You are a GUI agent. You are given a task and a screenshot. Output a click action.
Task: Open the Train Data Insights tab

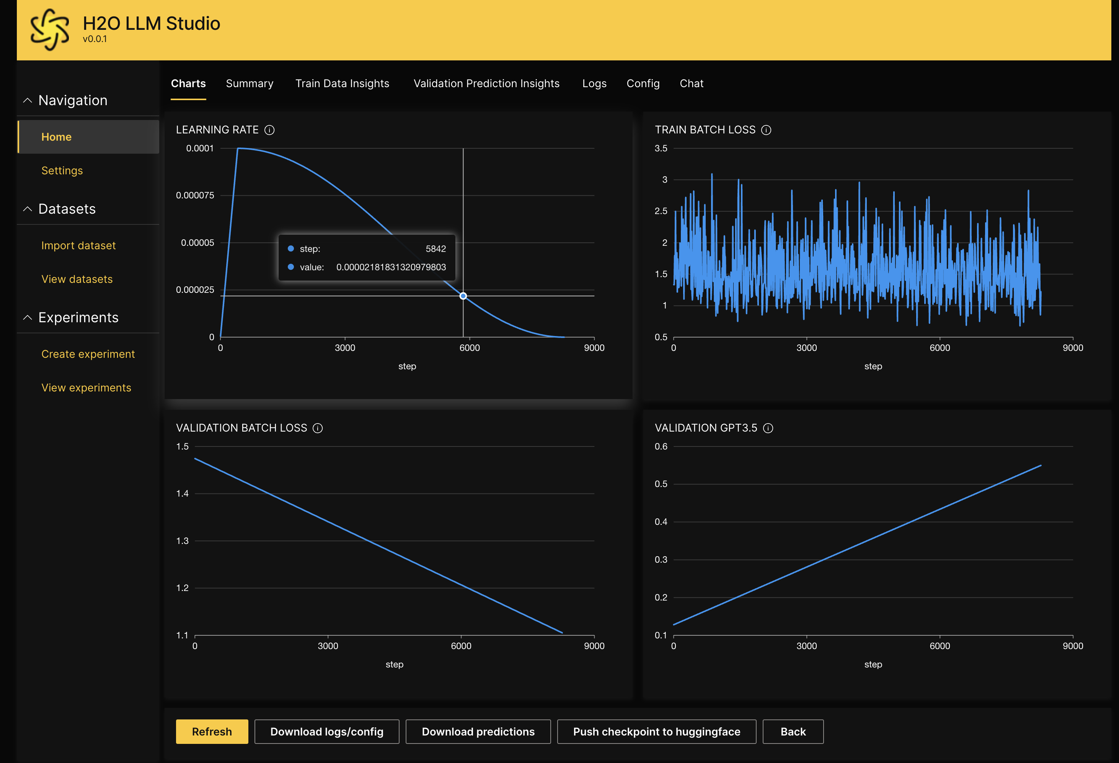342,83
